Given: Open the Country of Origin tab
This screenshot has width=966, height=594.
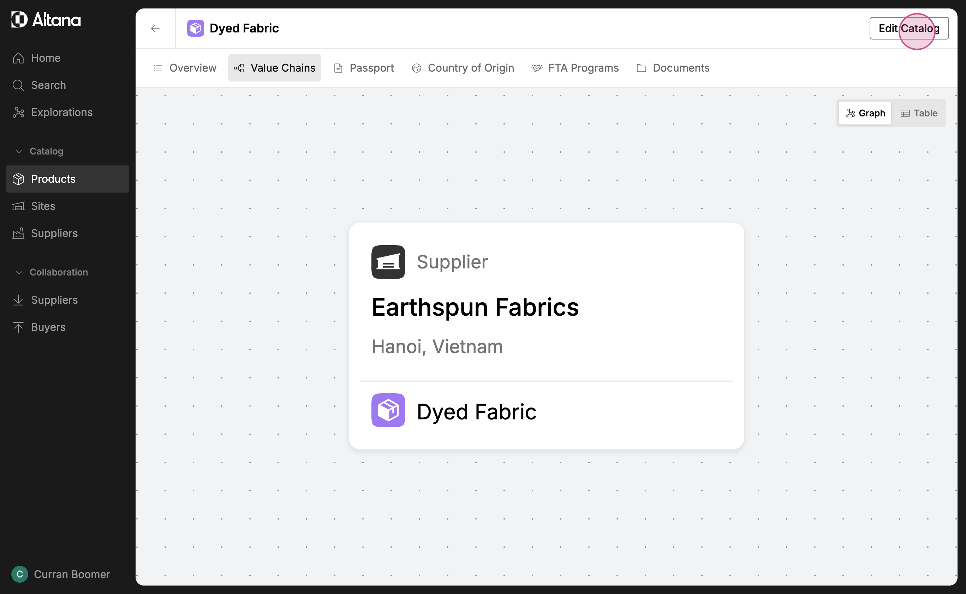Looking at the screenshot, I should [463, 68].
